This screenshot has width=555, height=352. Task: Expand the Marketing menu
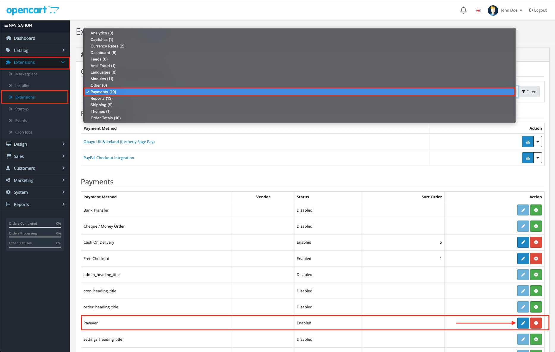tap(35, 180)
